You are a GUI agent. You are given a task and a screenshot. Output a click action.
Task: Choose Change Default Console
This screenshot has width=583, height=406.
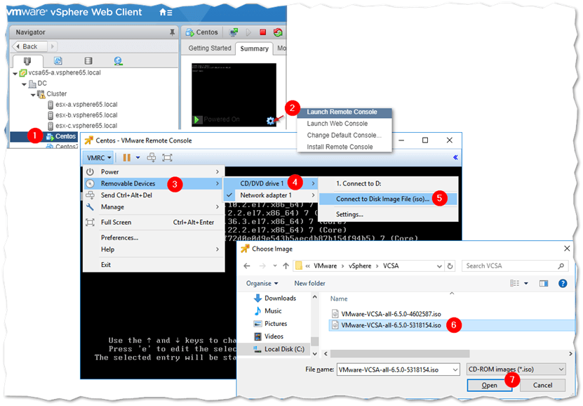click(344, 135)
